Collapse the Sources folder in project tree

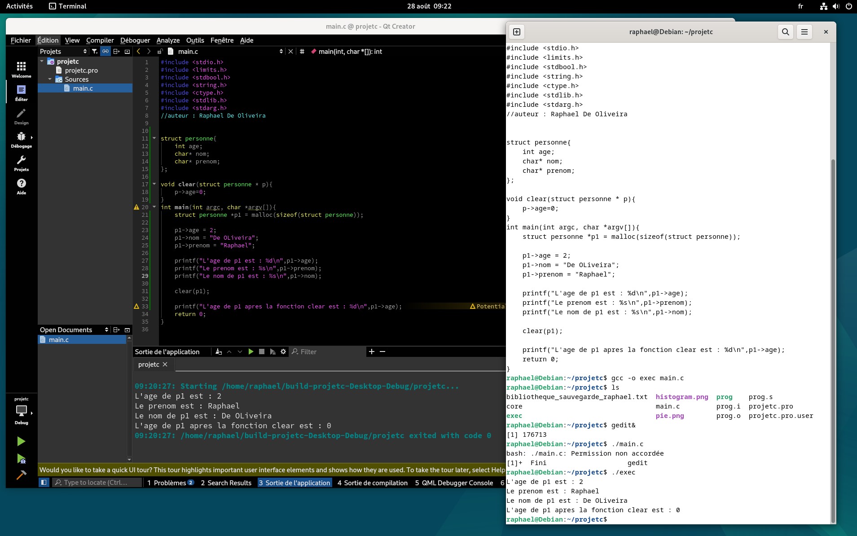(50, 79)
